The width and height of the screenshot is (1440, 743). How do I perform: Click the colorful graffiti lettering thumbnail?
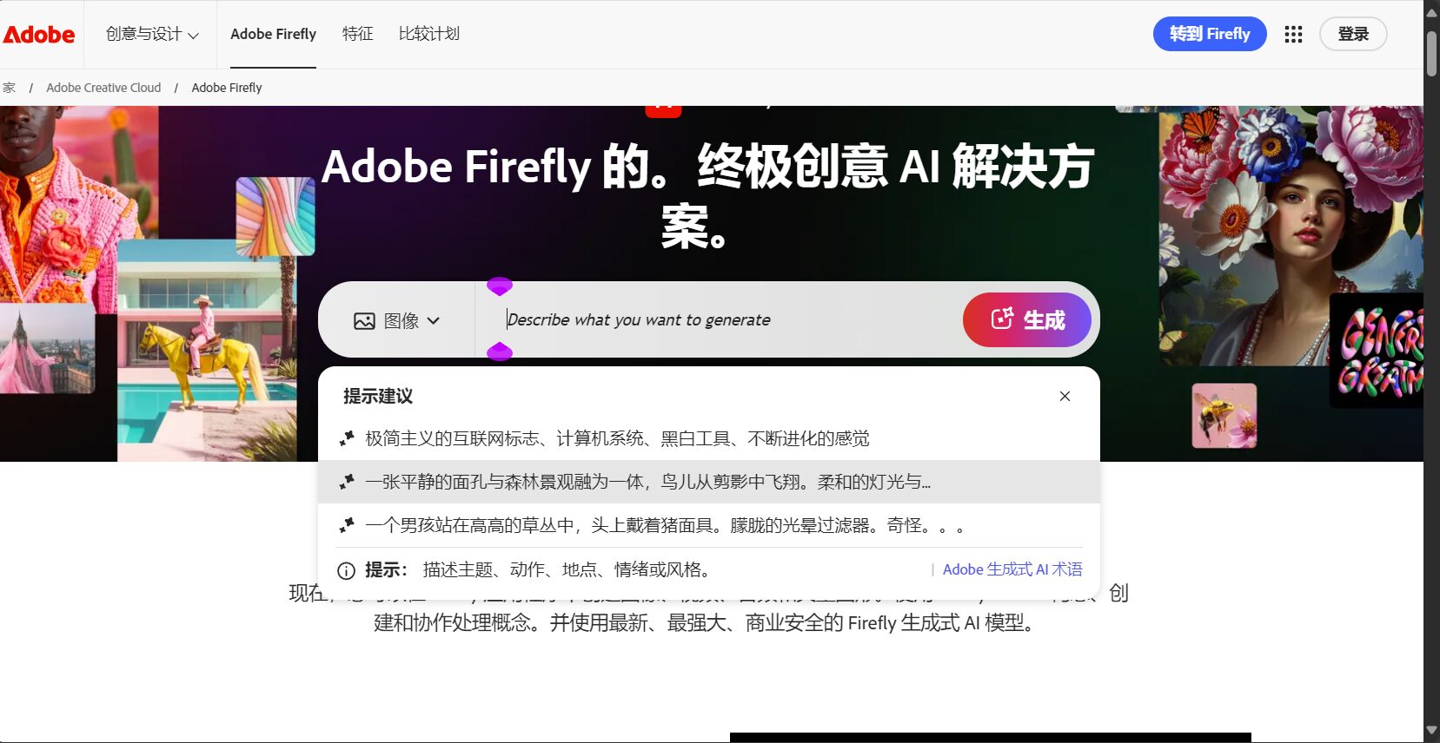click(x=1377, y=351)
